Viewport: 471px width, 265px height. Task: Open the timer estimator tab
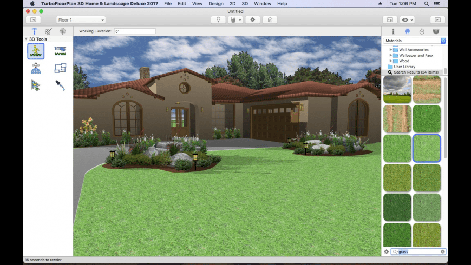pyautogui.click(x=422, y=31)
